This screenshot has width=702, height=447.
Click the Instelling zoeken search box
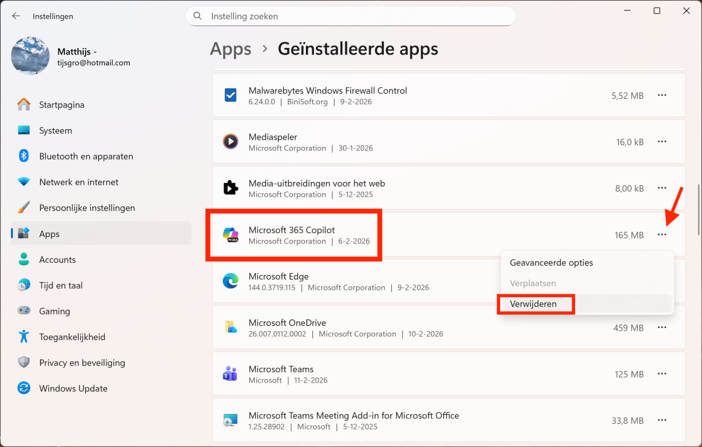click(351, 16)
